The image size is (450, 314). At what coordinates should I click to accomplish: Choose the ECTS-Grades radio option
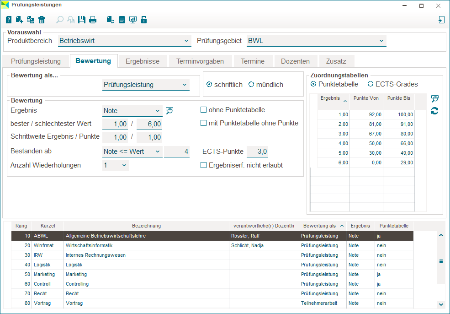click(x=371, y=84)
